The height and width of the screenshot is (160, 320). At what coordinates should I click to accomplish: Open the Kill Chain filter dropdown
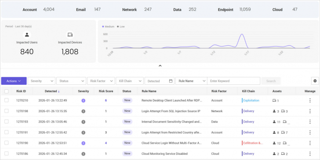130,81
